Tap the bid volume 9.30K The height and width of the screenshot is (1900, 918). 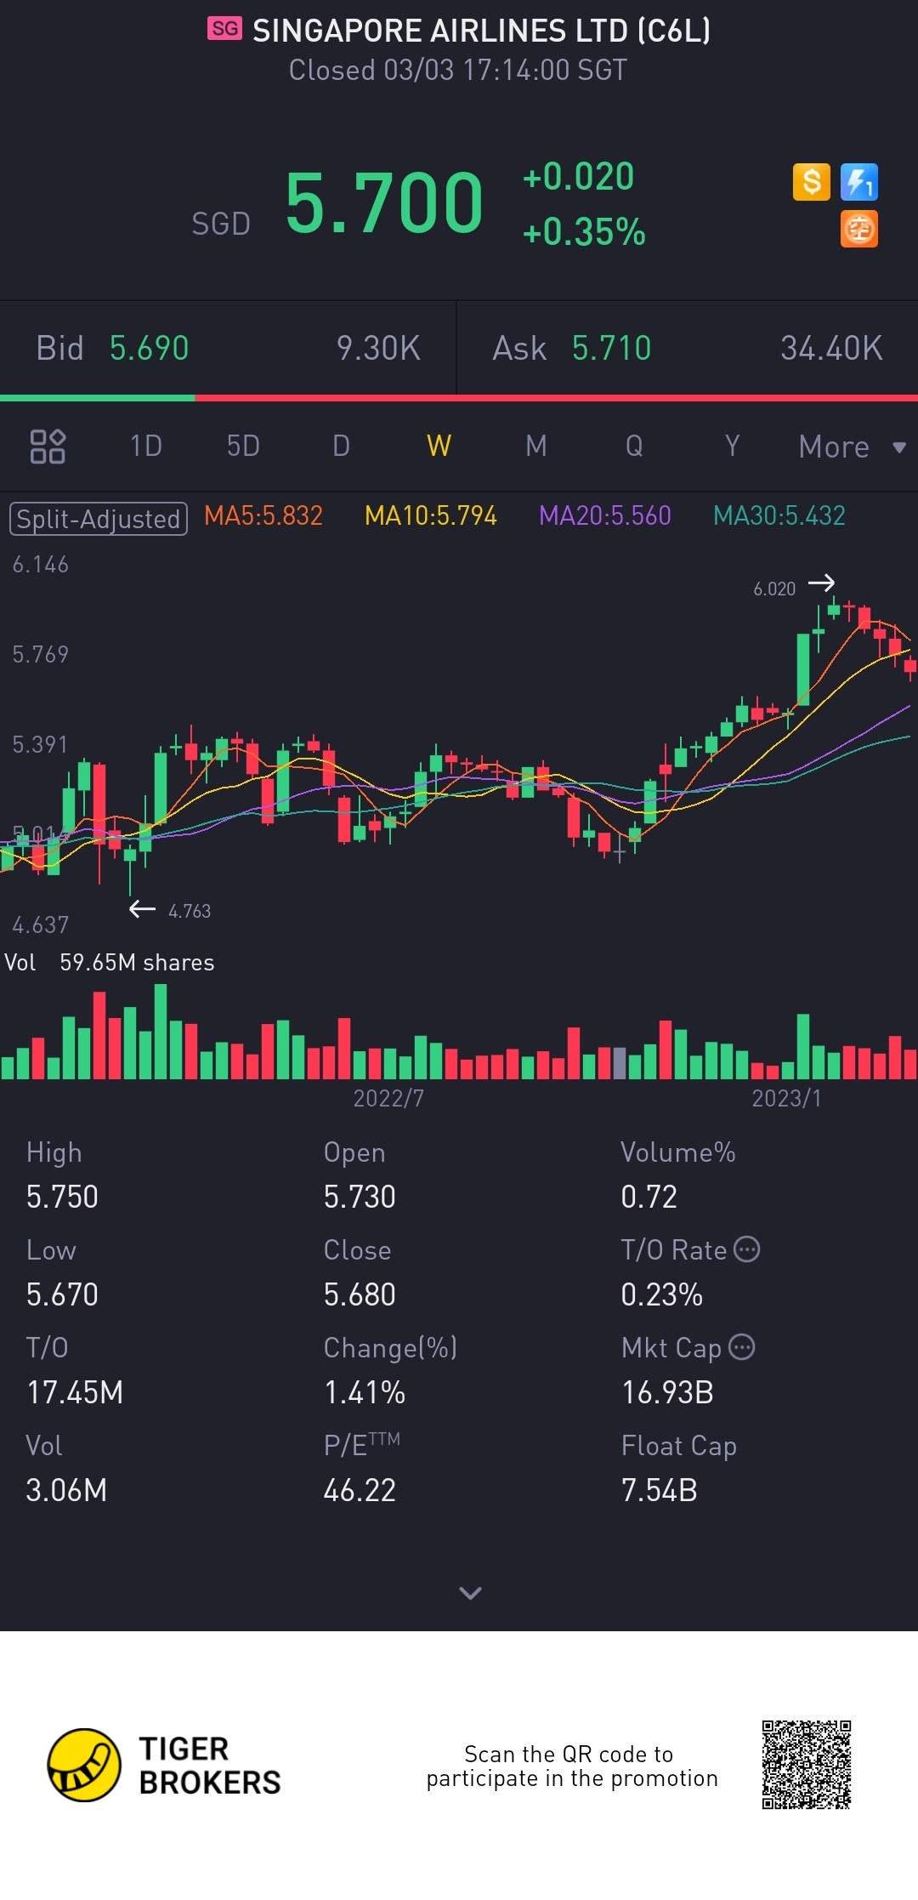[378, 349]
